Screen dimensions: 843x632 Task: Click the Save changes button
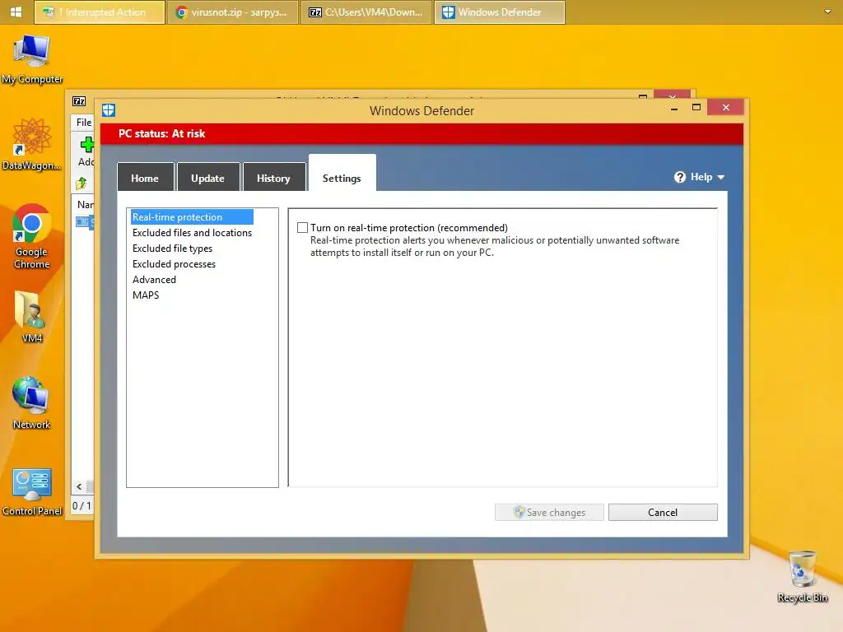tap(549, 512)
